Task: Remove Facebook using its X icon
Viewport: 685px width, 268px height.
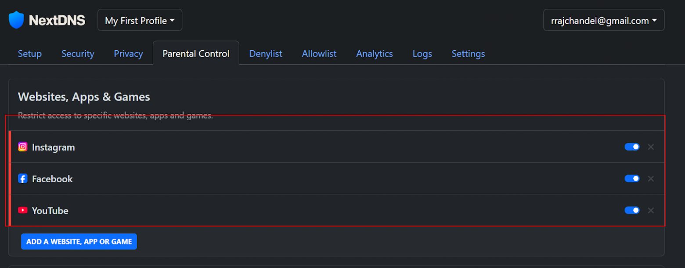Action: [x=651, y=178]
